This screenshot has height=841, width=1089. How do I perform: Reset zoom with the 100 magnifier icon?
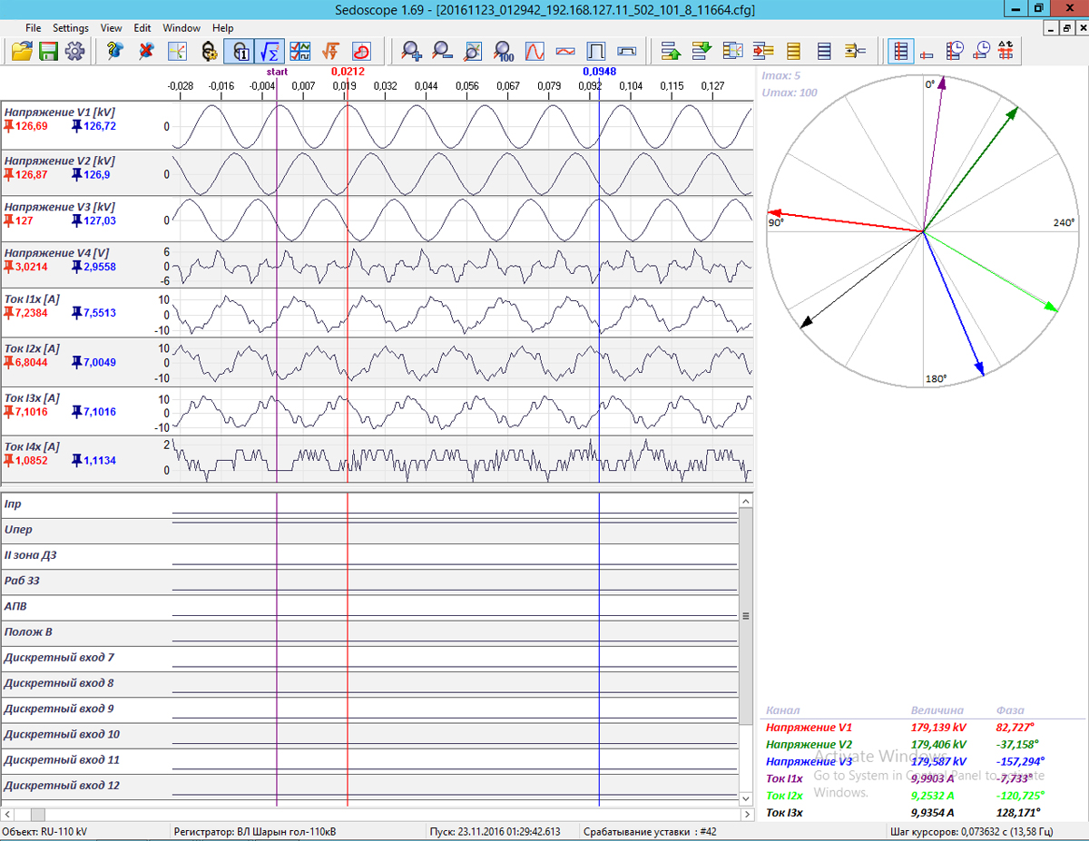point(505,51)
